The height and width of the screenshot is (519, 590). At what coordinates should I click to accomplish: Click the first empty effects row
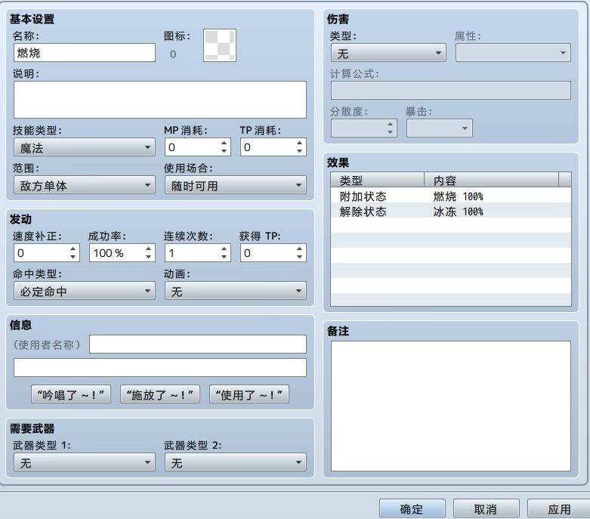click(451, 225)
